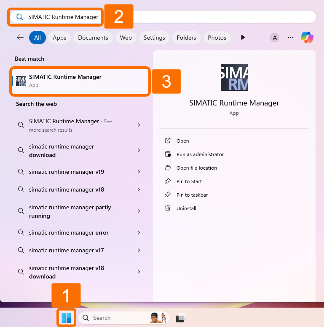
Task: Choose Open file location
Action: (x=197, y=168)
